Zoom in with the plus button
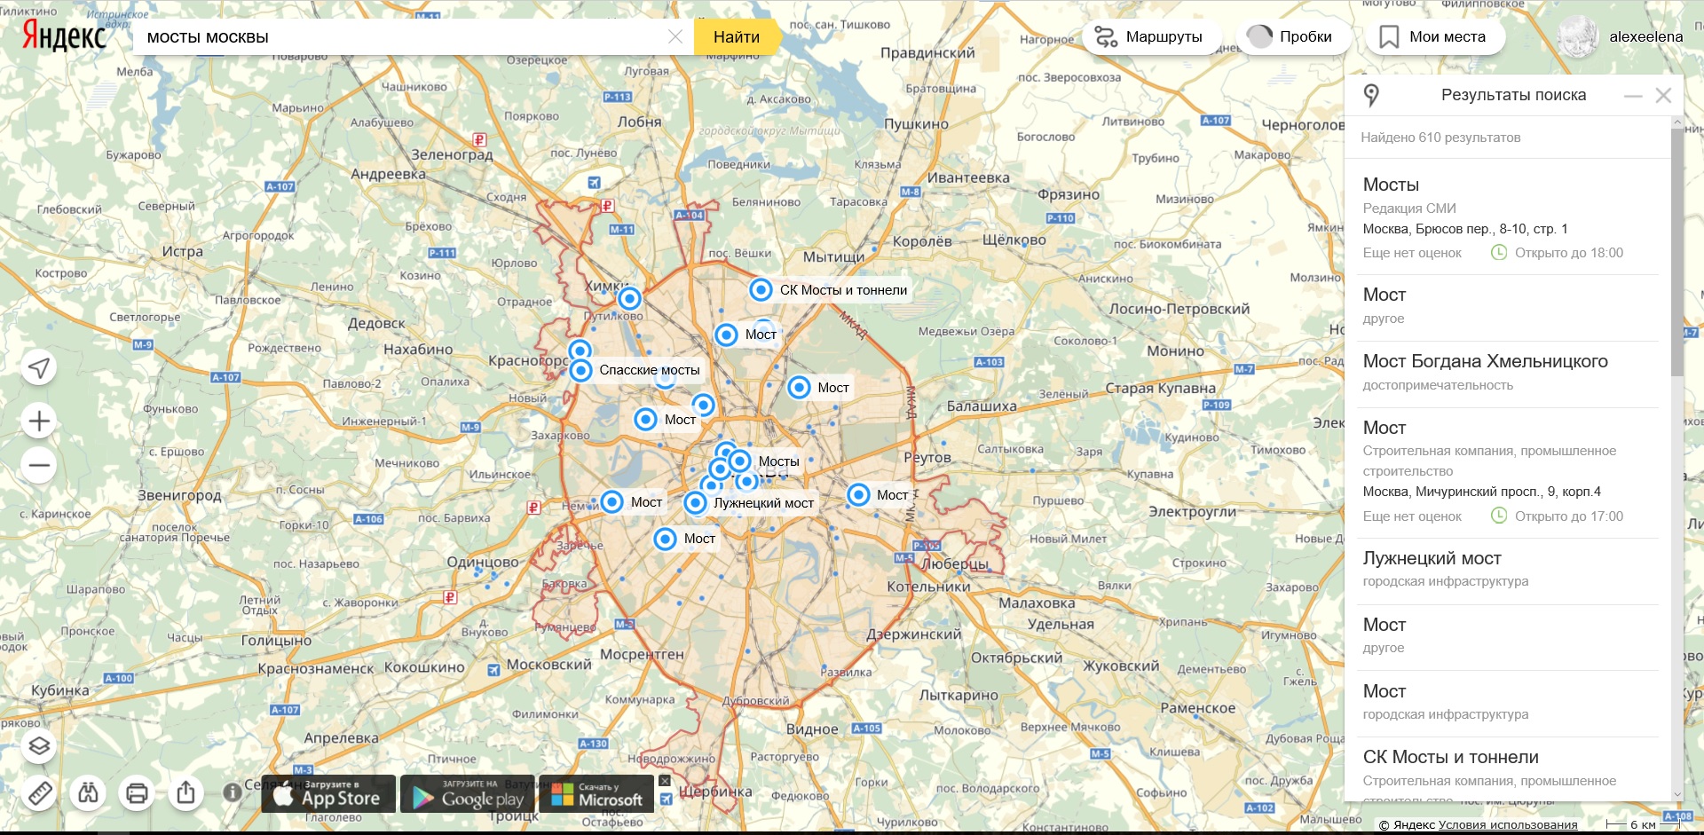This screenshot has height=835, width=1704. click(x=39, y=421)
